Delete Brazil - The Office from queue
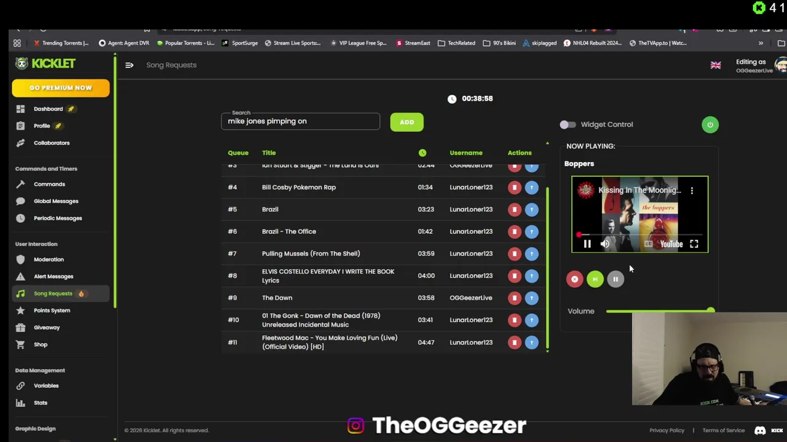This screenshot has width=787, height=442. tap(515, 231)
